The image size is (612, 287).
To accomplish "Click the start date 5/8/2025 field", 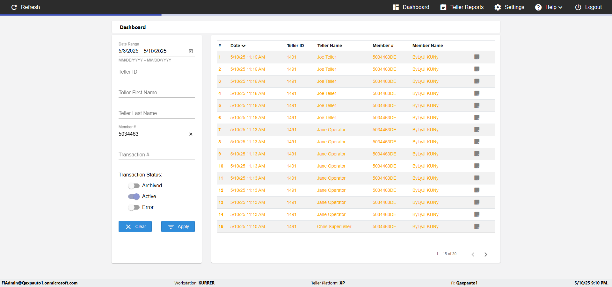I will click(128, 51).
